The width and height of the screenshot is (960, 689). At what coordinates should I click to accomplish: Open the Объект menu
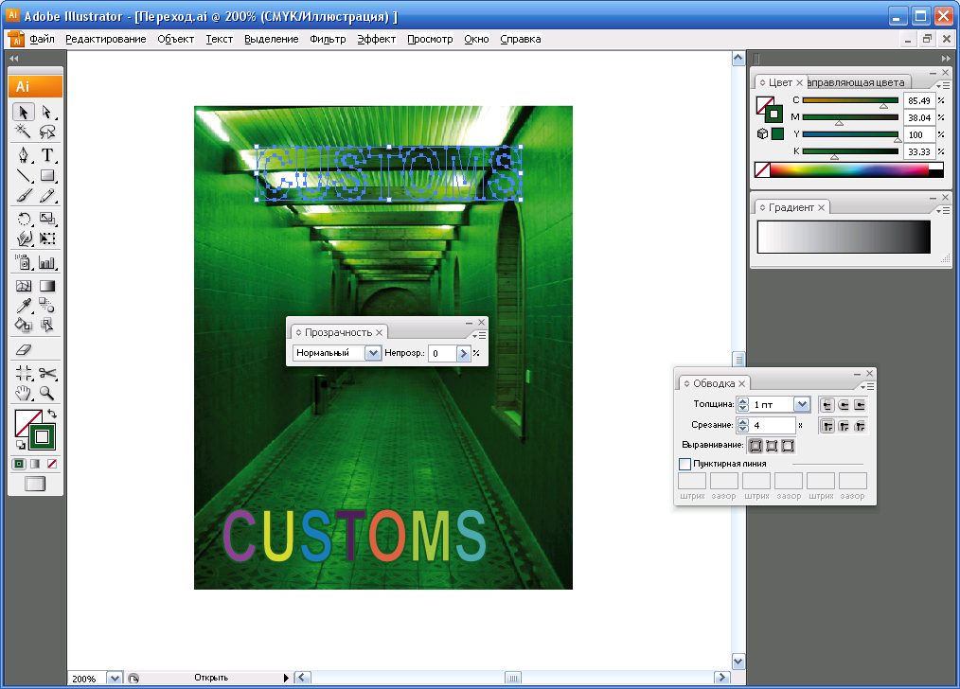[176, 39]
